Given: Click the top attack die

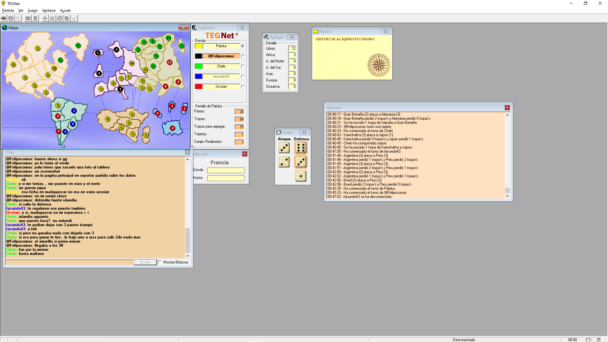Looking at the screenshot, I should point(284,148).
